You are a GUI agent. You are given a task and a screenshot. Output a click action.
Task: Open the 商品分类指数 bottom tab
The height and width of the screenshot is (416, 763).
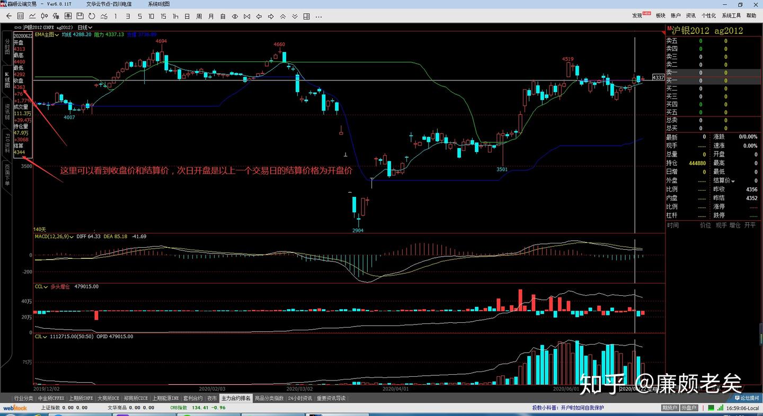pos(270,398)
